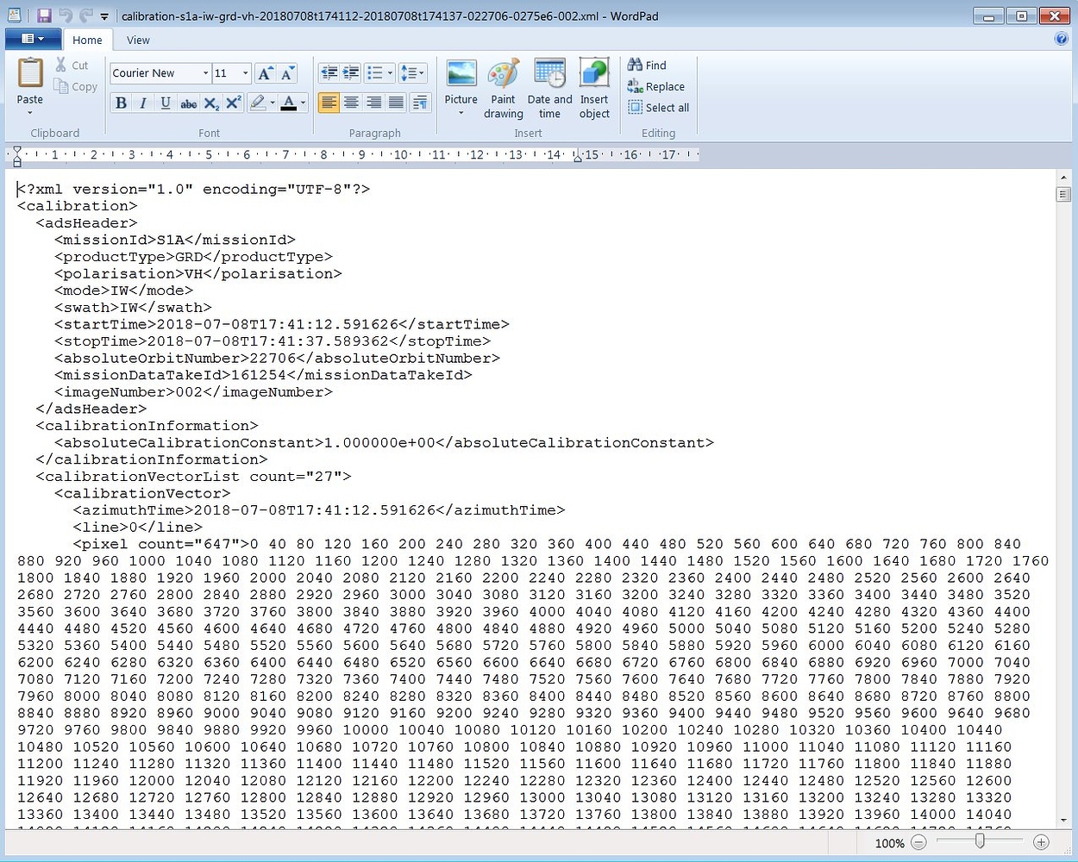Insert a Paint drawing

click(x=504, y=88)
